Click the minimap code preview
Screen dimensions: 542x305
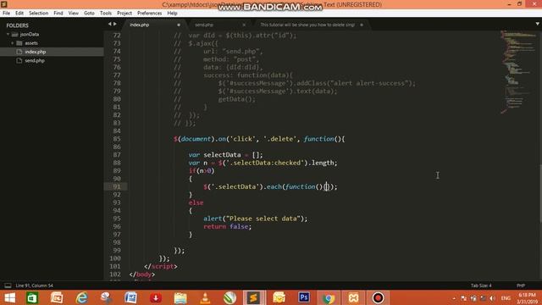pyautogui.click(x=517, y=72)
